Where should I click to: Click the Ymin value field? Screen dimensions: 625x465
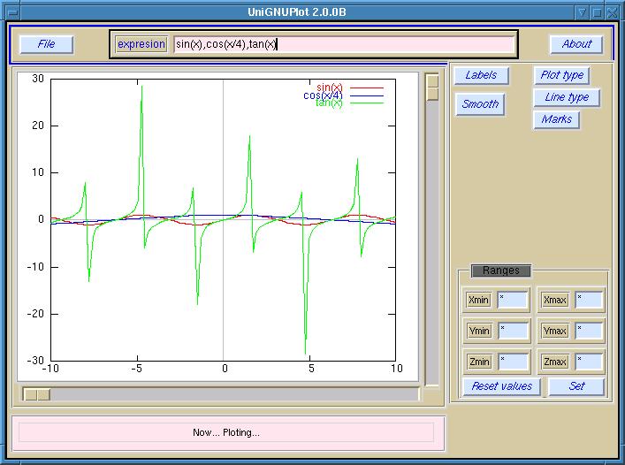513,332
